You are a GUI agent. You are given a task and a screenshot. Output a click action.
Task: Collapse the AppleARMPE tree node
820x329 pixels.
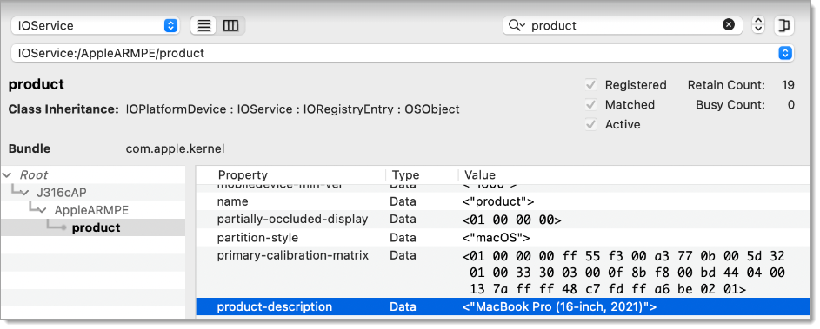[x=43, y=210]
